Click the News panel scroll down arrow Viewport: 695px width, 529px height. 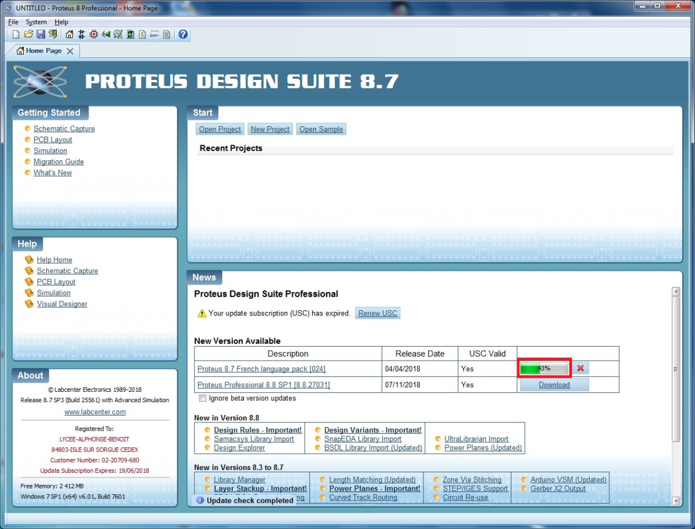(x=675, y=501)
